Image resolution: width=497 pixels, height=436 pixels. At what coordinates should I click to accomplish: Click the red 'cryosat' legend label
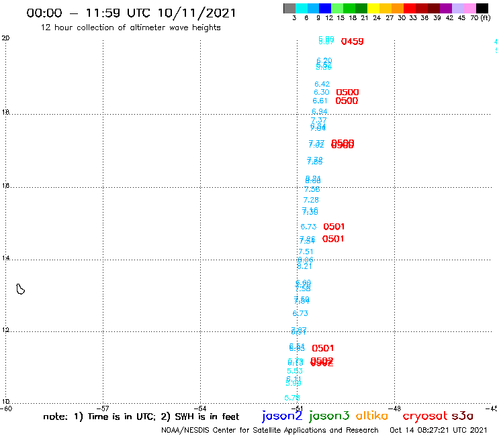point(425,416)
